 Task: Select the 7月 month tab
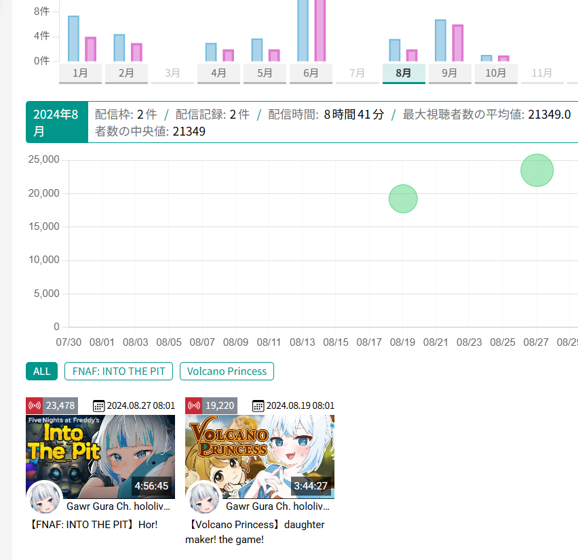358,73
